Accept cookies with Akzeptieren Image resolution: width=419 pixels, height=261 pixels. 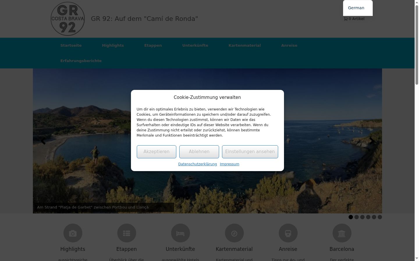click(x=157, y=152)
